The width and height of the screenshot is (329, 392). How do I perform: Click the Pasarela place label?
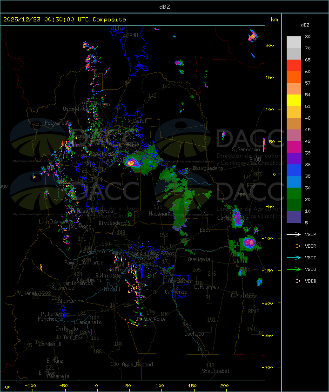pos(58,376)
